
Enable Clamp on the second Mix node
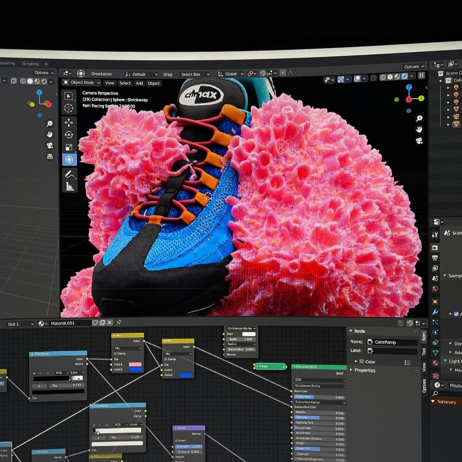(x=166, y=359)
